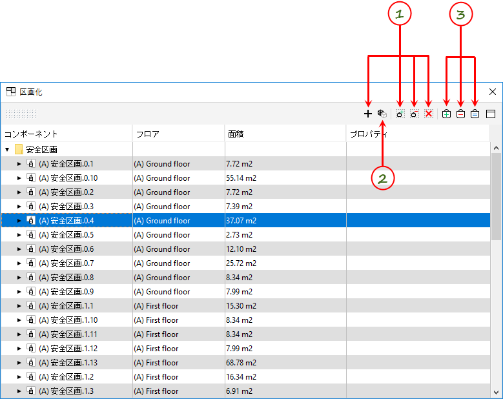The width and height of the screenshot is (503, 399).
Task: Expand row (A) 安全区画.0.2
Action: tap(19, 192)
